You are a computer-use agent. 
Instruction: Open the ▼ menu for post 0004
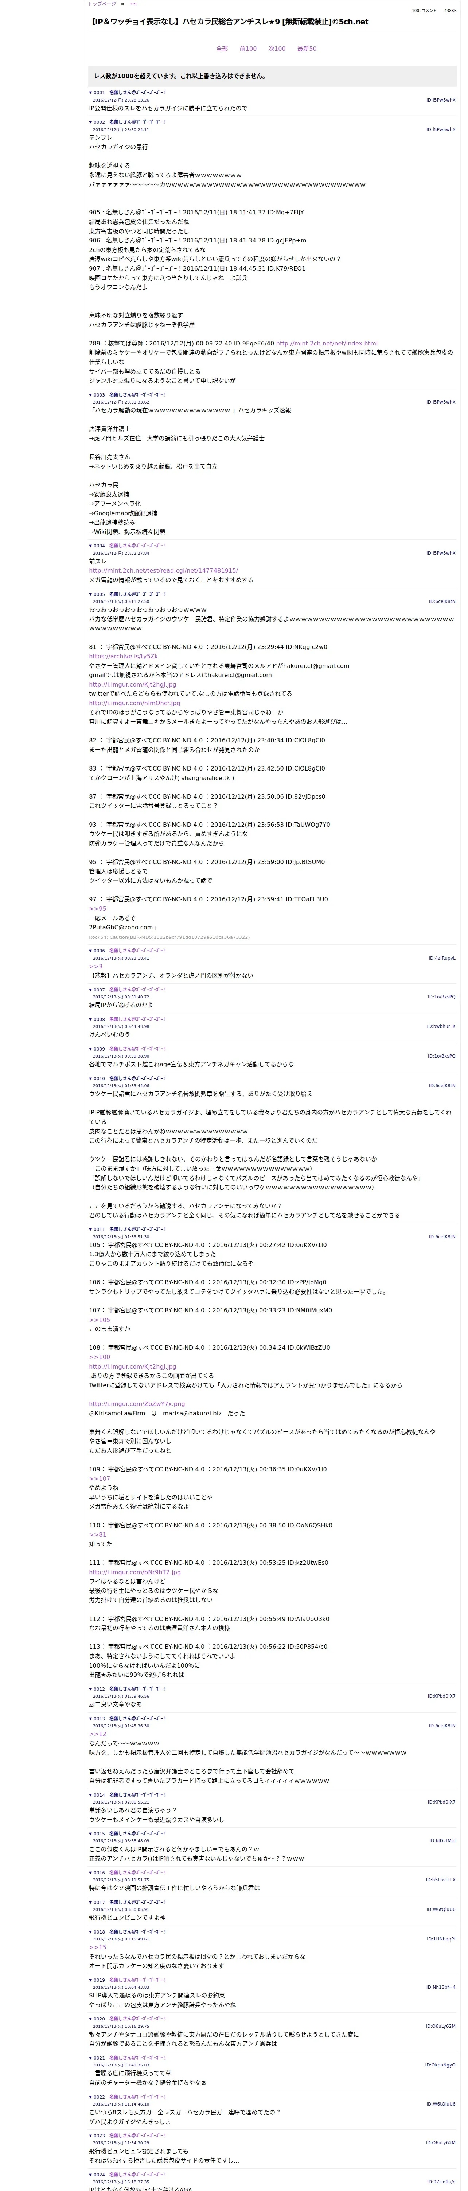(x=91, y=546)
